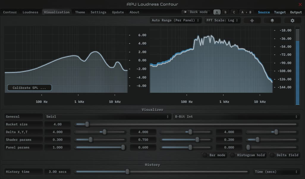Click the Calibrate SPL ... button
305x179 pixels.
point(29,88)
